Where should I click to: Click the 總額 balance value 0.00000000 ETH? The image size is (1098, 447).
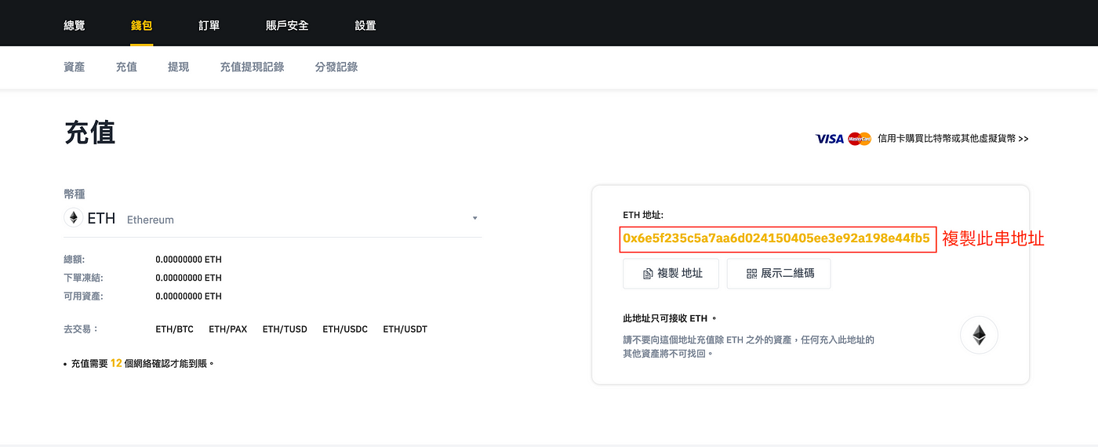tap(188, 260)
